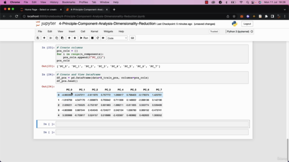The width and height of the screenshot is (289, 162).
Task: Go back in browser history
Action: click(x=4, y=16)
